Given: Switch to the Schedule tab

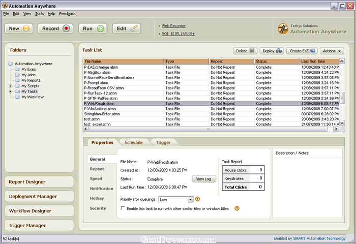Looking at the screenshot, I should click(133, 142).
